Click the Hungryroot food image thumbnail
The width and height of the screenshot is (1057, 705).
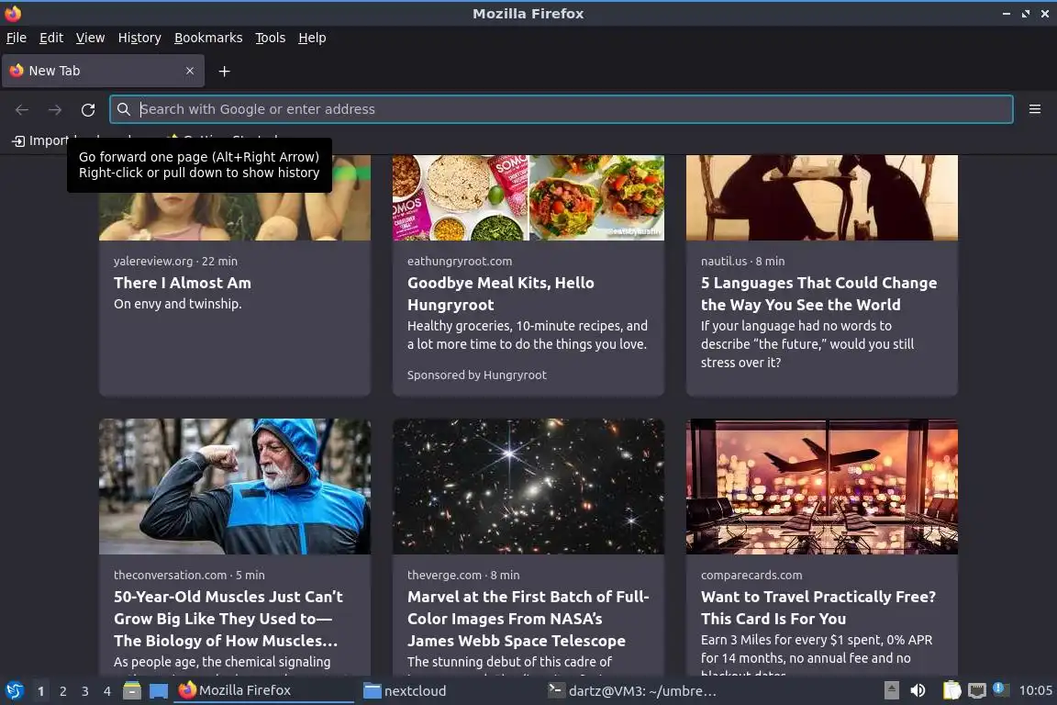[x=528, y=197]
